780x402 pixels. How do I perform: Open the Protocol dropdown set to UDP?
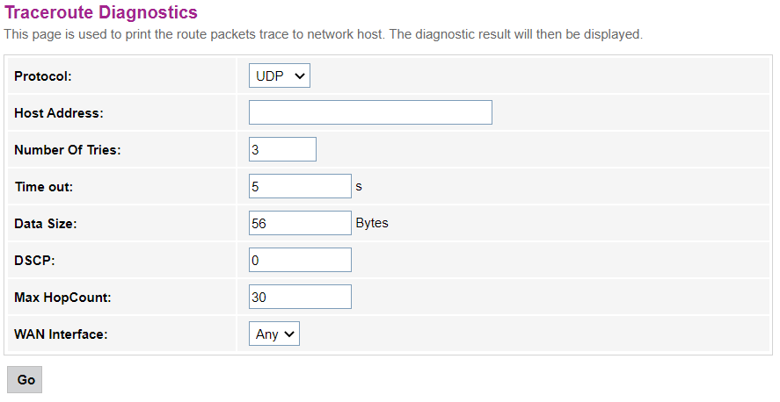279,76
